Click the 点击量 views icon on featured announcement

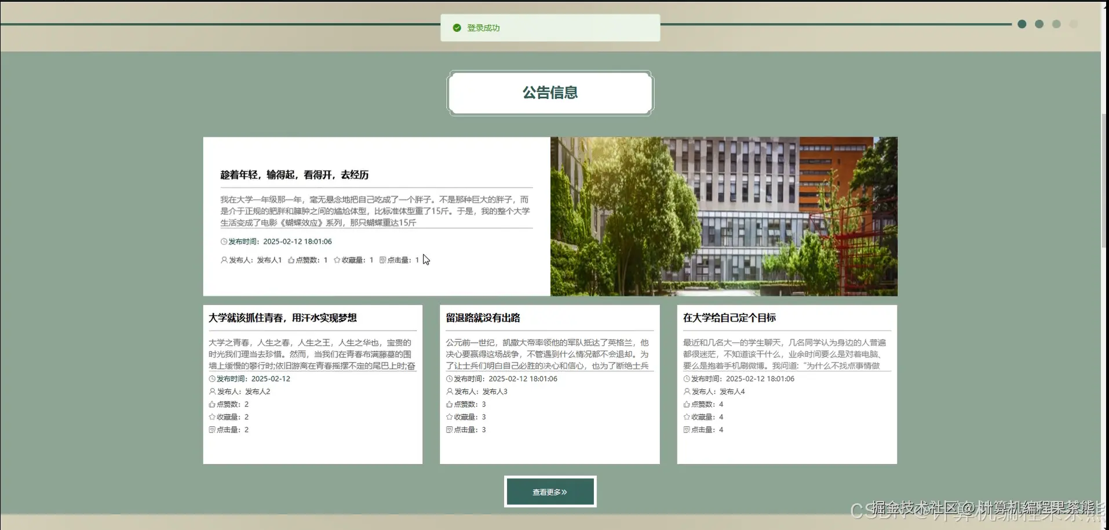point(382,260)
